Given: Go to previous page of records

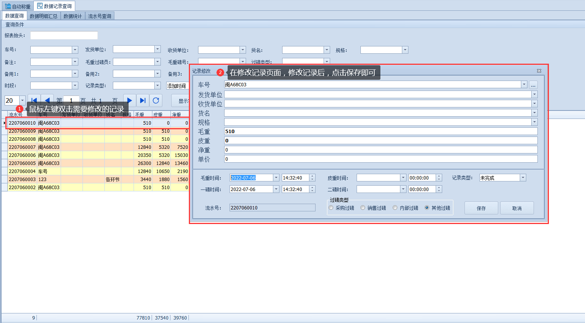Looking at the screenshot, I should pos(47,101).
